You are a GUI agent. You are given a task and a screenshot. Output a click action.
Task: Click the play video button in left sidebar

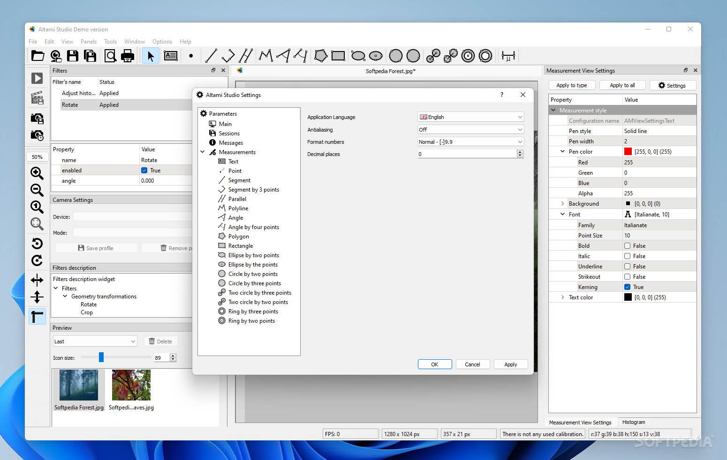(x=37, y=78)
